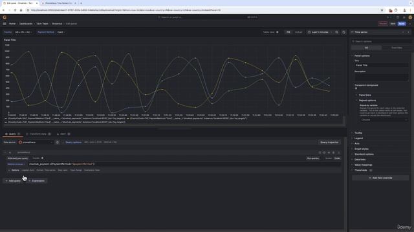414x232 pixels.
Task: Switch query editor to Builder mode
Action: (x=329, y=159)
